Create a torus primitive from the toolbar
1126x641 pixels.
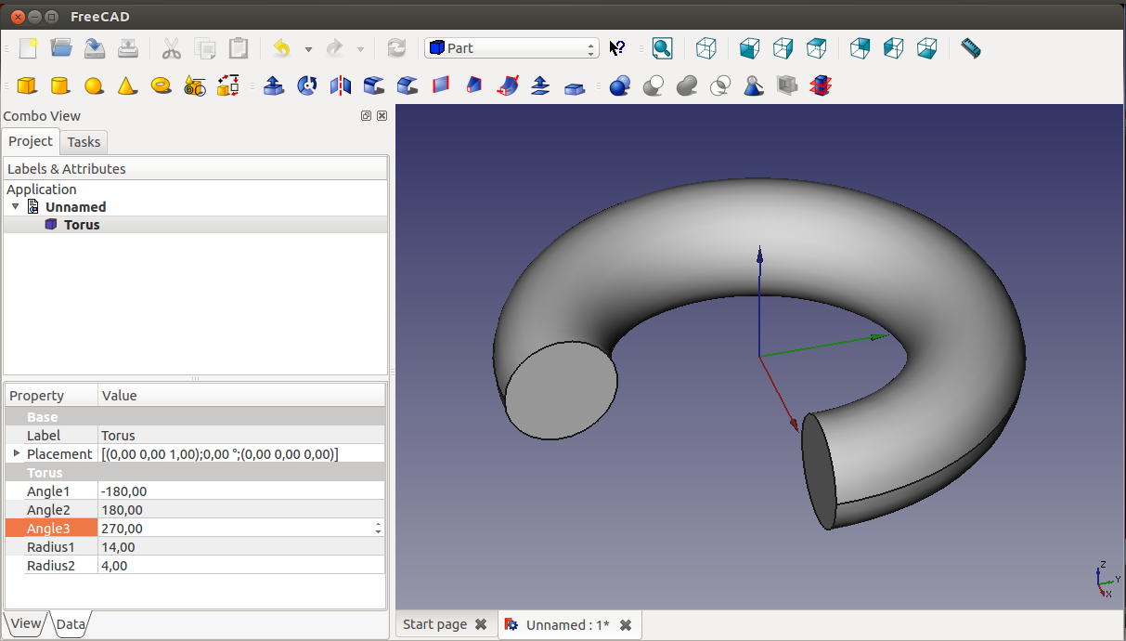coord(161,85)
